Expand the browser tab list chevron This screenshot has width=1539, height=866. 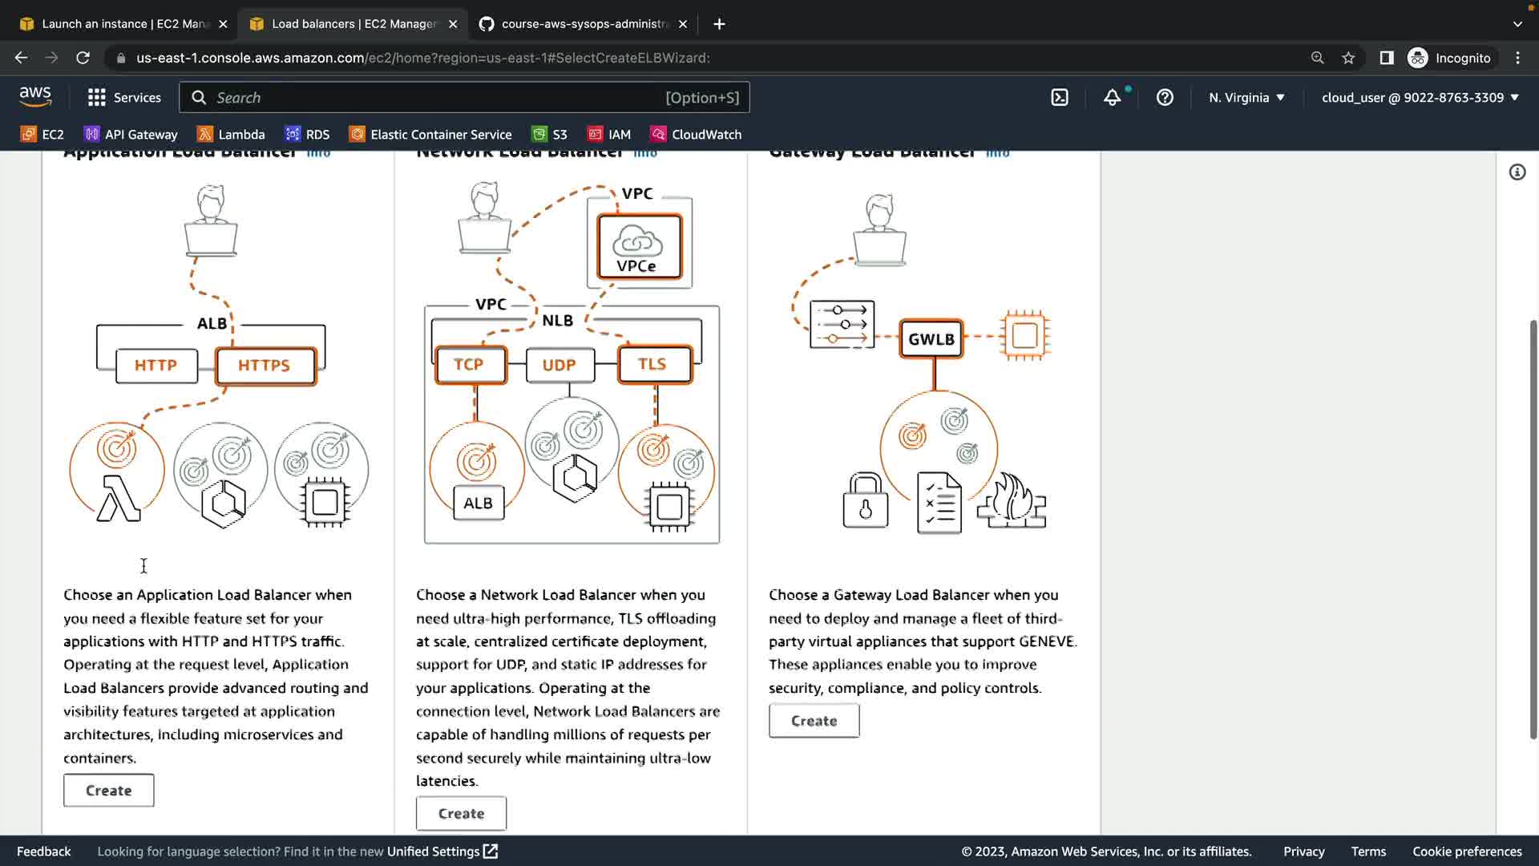1517,24
